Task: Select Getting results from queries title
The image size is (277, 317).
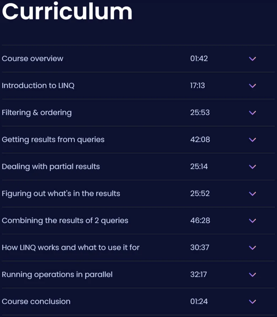Action: [x=53, y=140]
